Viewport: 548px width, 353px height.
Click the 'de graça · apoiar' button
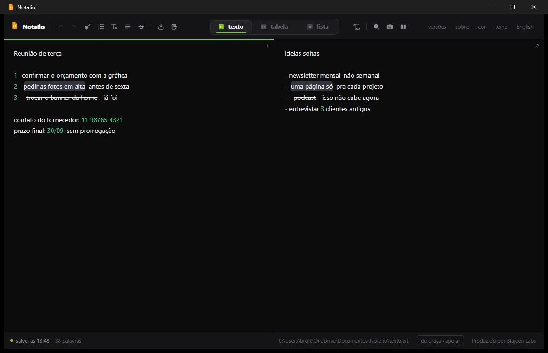pos(440,341)
